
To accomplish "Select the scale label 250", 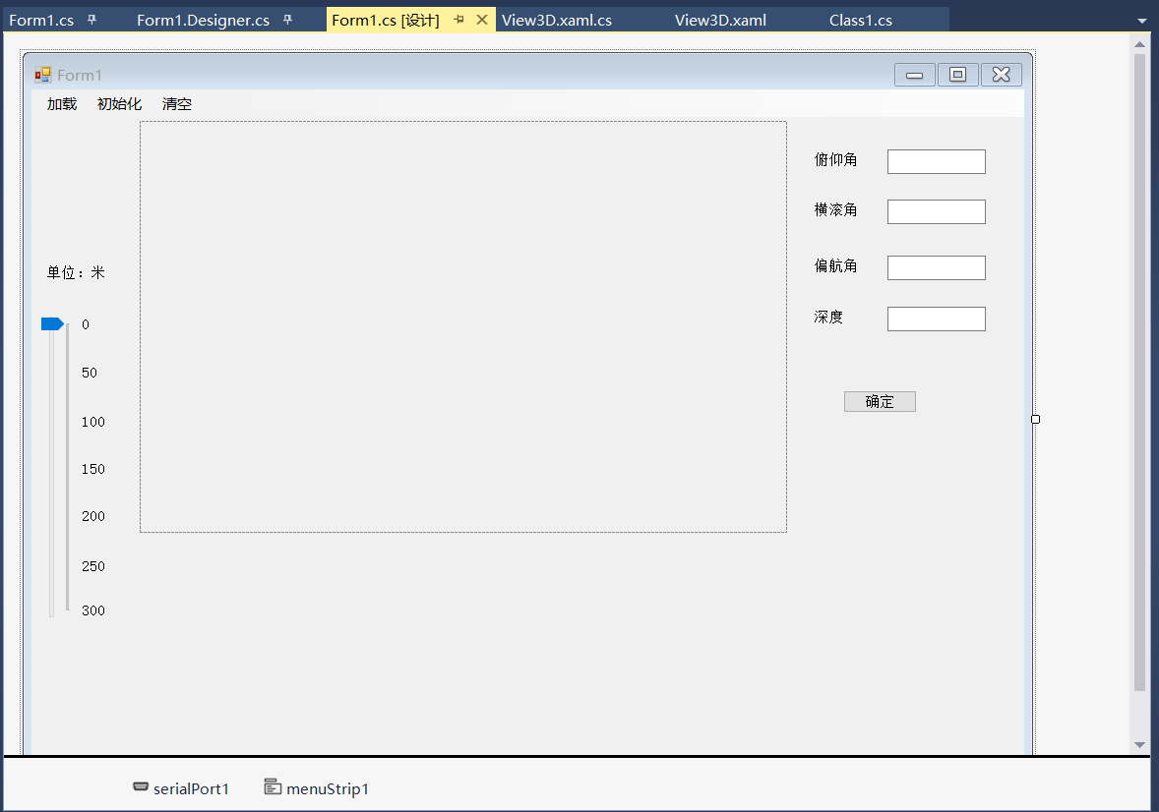I will 93,566.
